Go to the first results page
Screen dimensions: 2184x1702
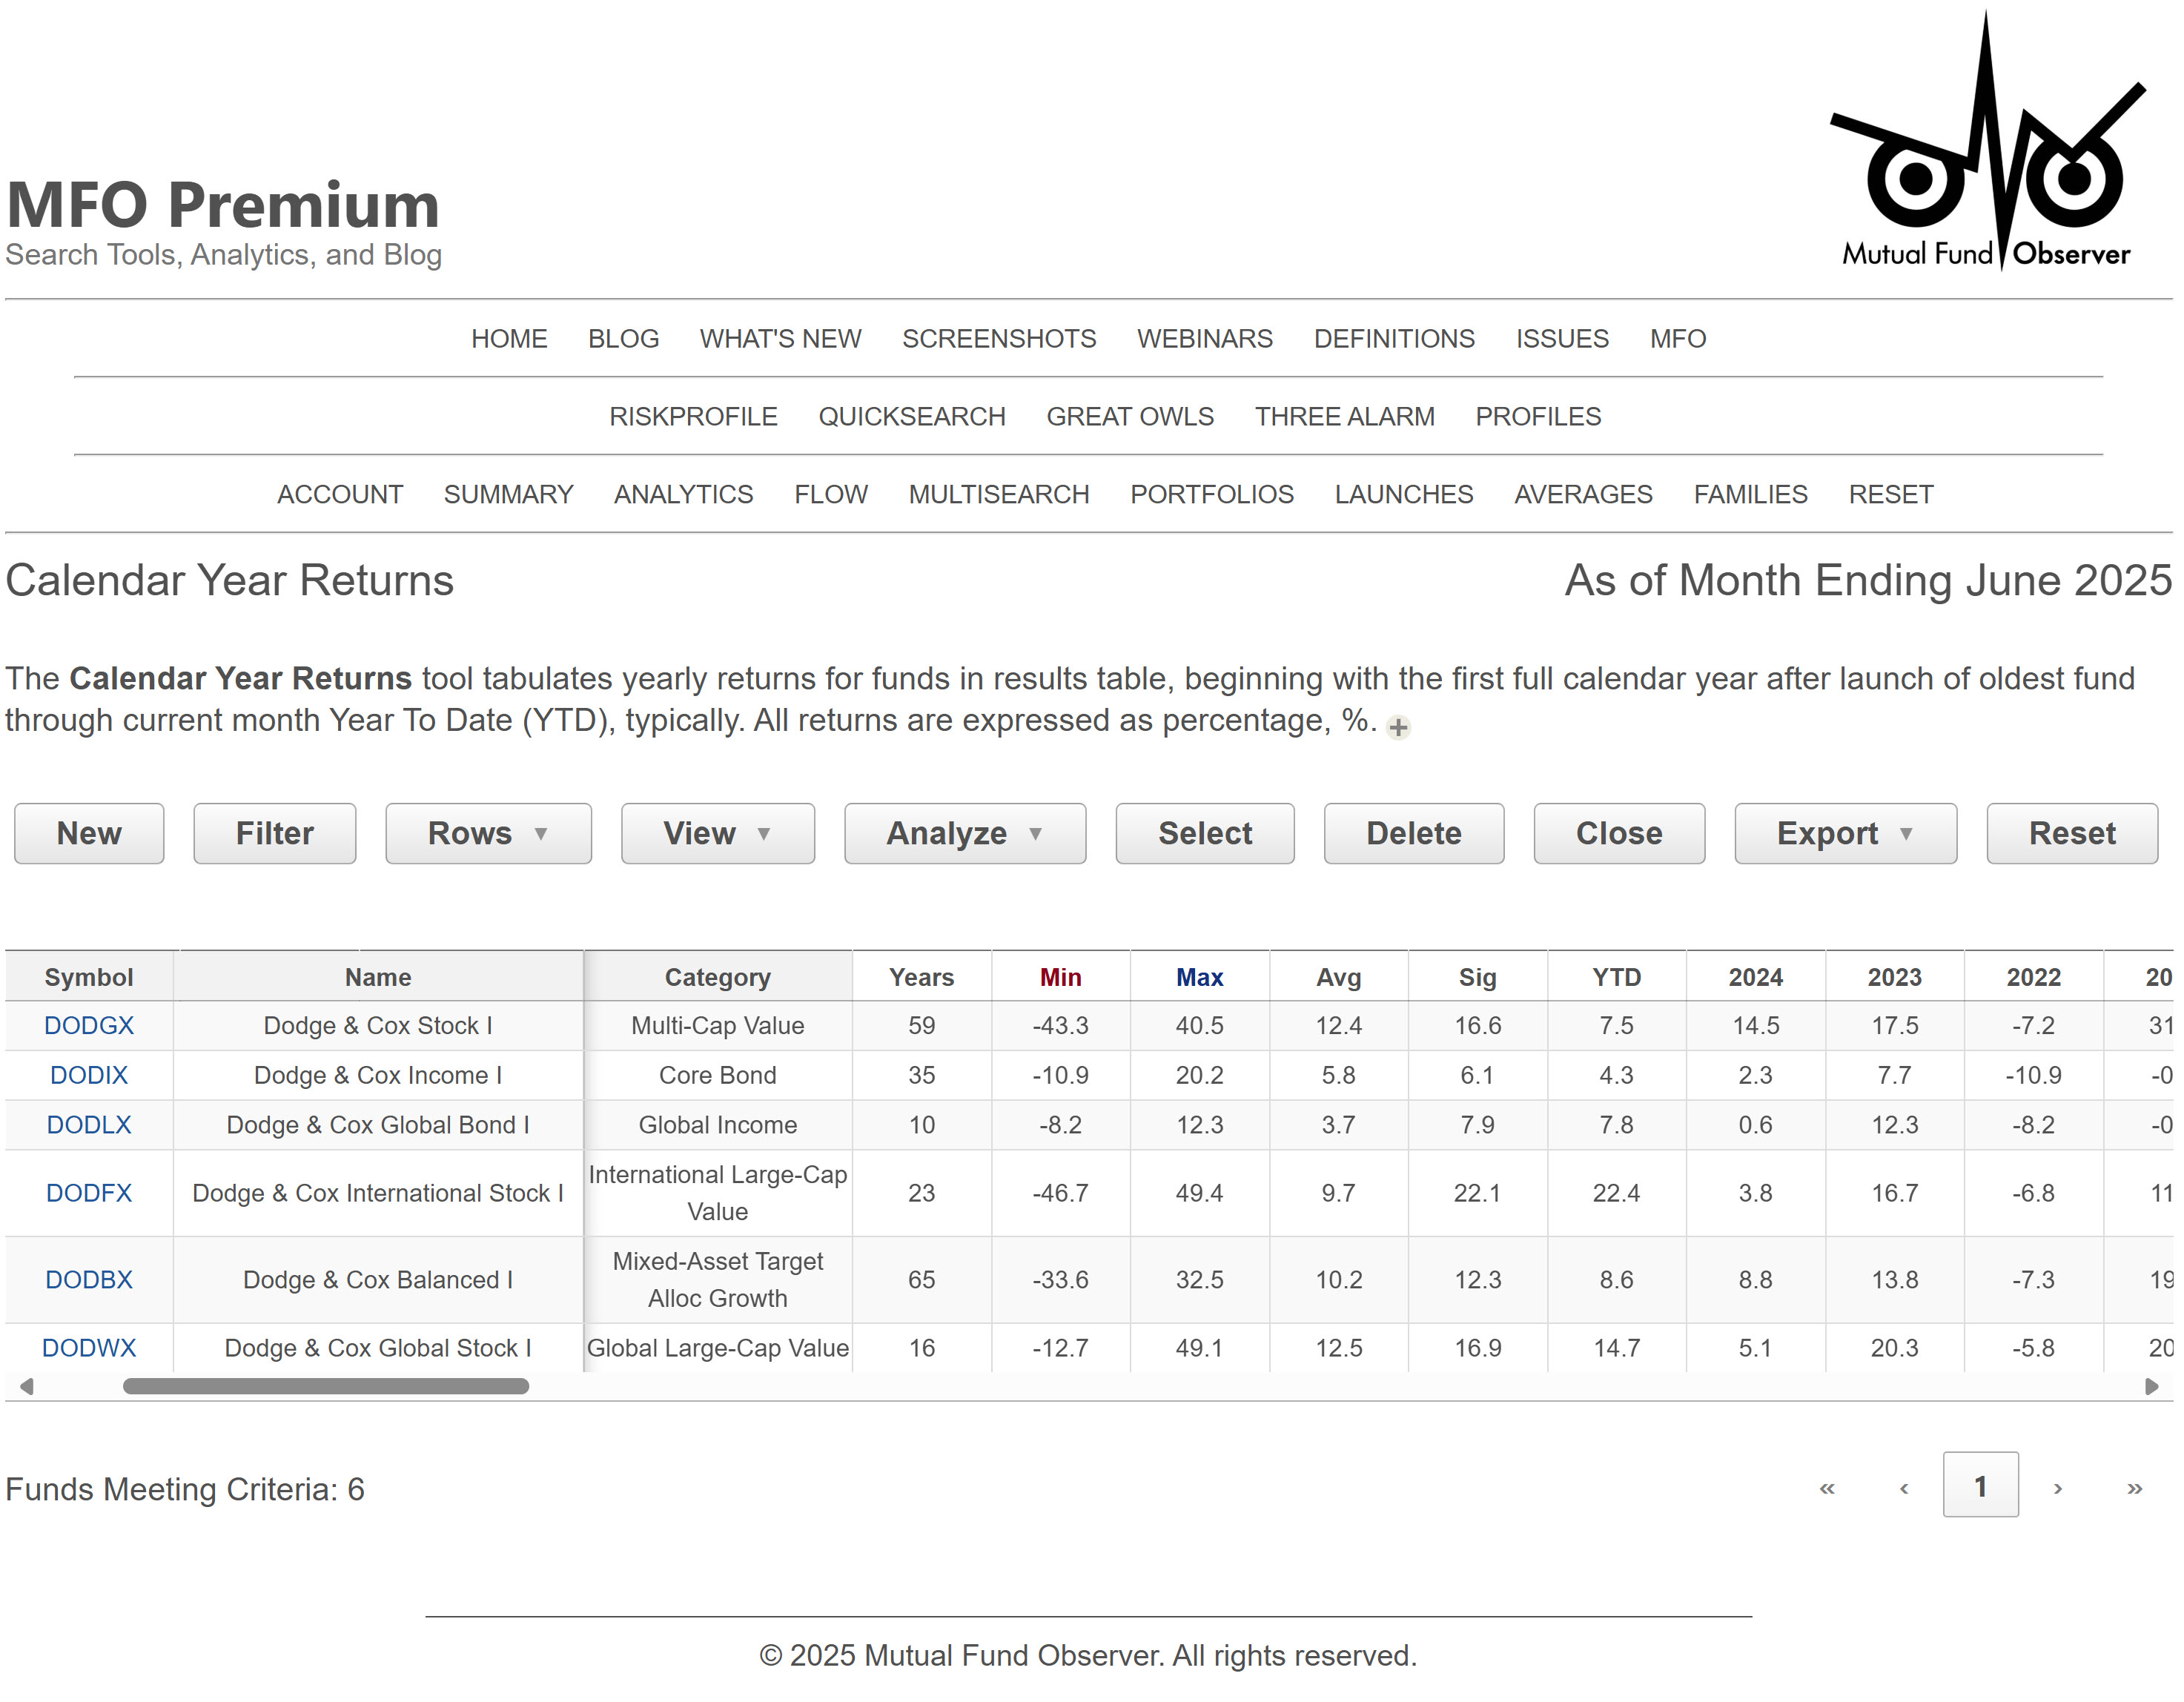[1827, 1488]
